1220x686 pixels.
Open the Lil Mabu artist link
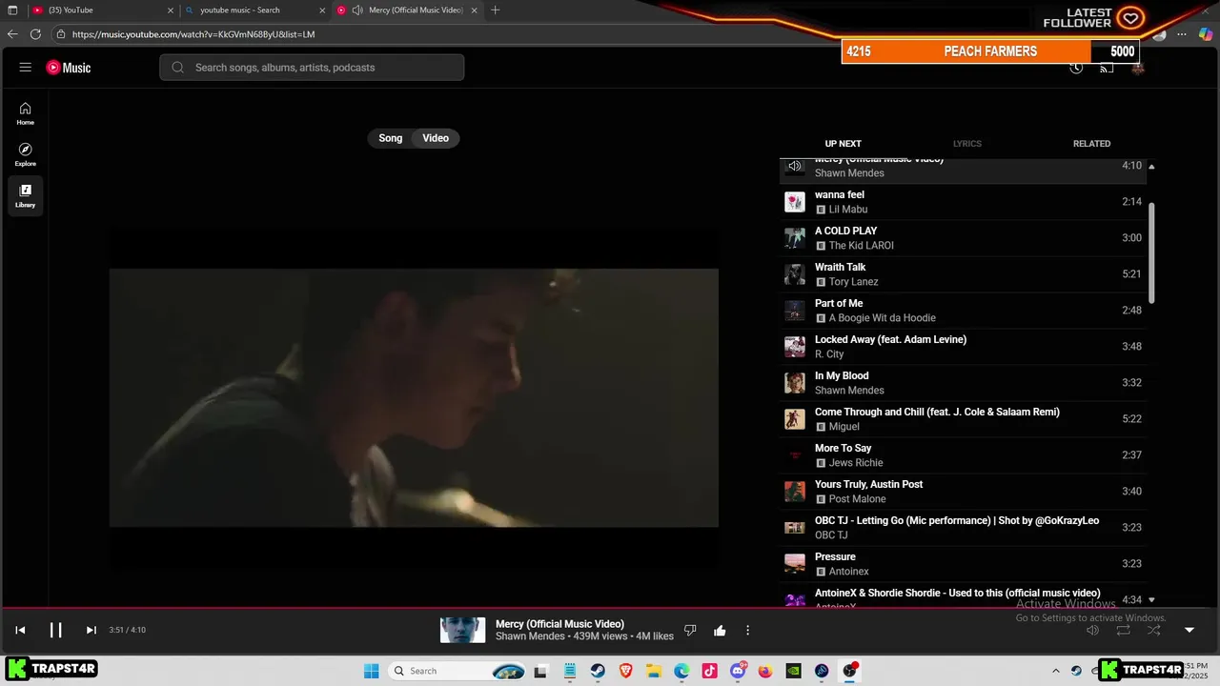847,210
